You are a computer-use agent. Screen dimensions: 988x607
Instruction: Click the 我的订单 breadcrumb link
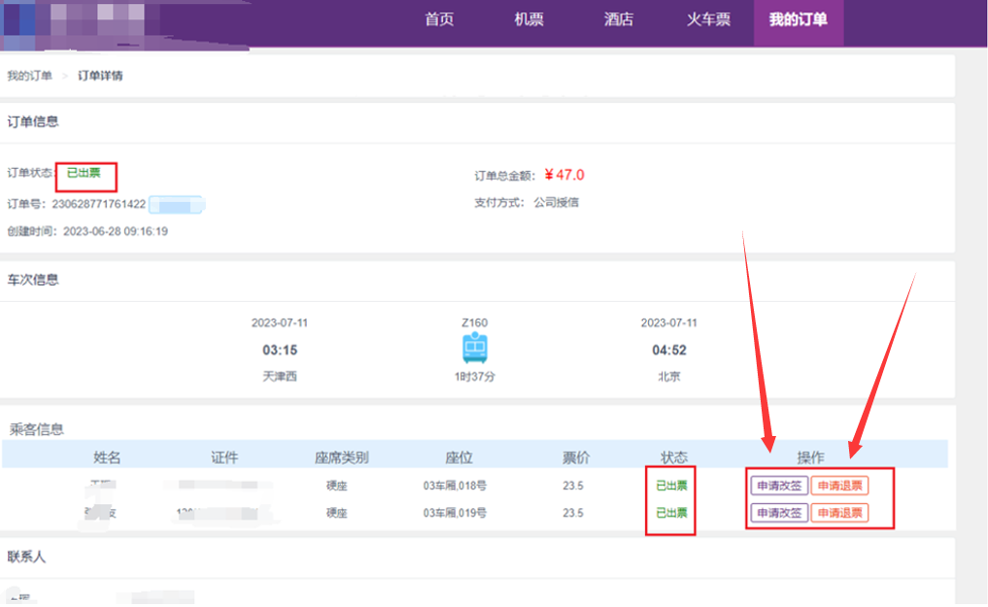[x=30, y=76]
